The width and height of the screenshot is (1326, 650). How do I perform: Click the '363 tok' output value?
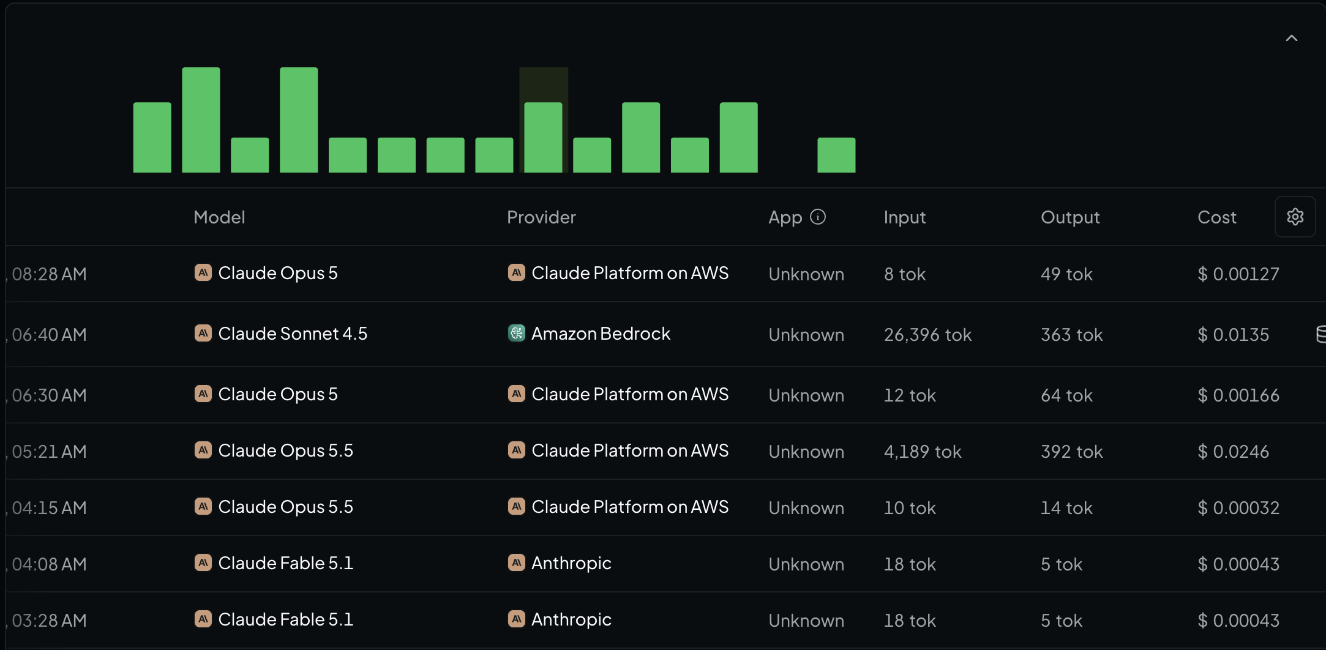pos(1071,334)
